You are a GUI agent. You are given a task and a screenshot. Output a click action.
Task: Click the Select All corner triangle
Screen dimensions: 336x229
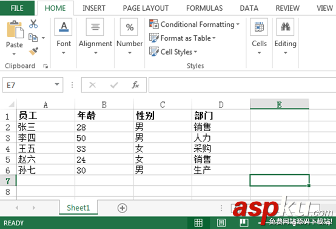tap(12, 104)
